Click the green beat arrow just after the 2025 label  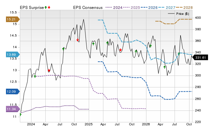point(93,44)
